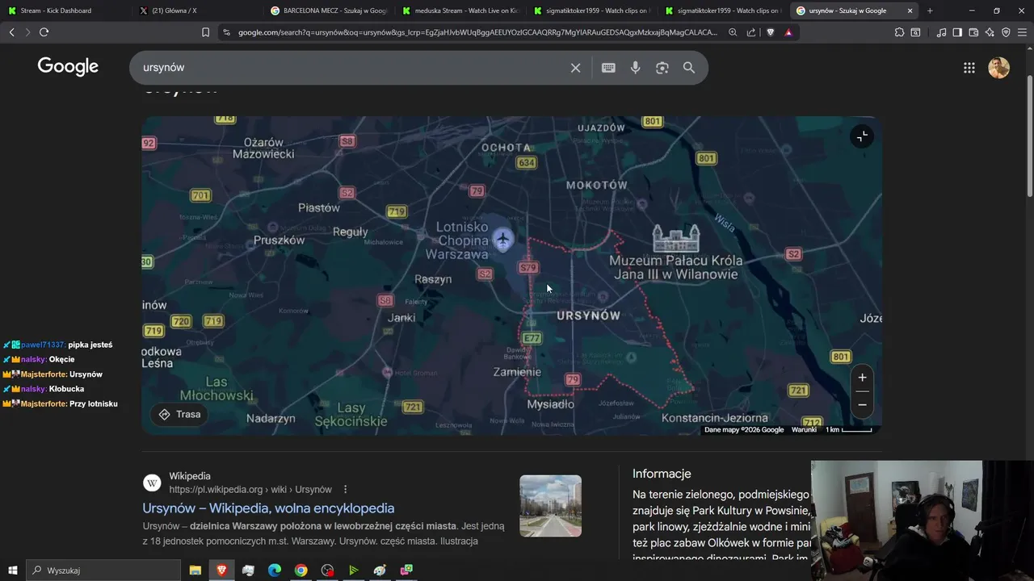Open Brave Wallet icon

tap(973, 32)
